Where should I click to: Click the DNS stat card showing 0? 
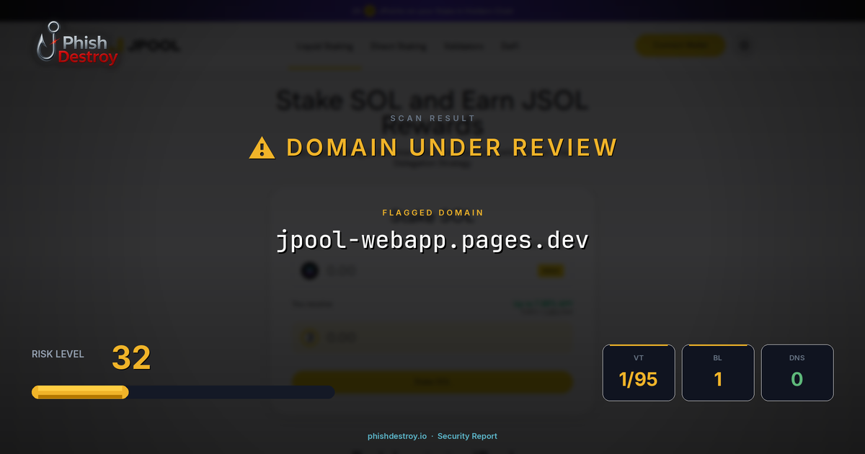797,373
